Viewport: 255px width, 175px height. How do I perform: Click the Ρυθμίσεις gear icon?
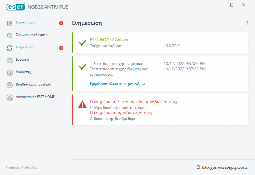click(10, 73)
